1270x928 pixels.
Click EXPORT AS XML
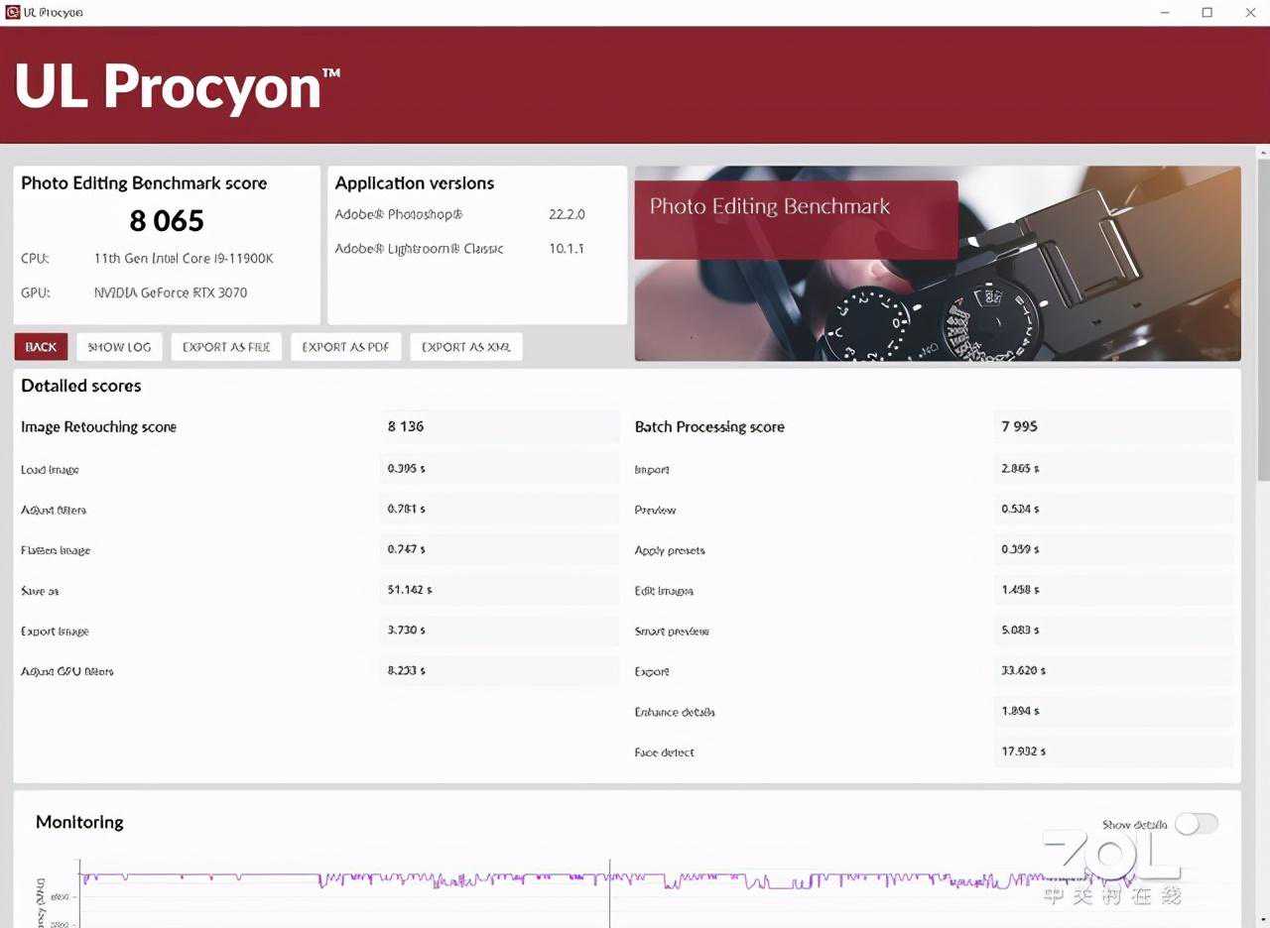coord(465,347)
